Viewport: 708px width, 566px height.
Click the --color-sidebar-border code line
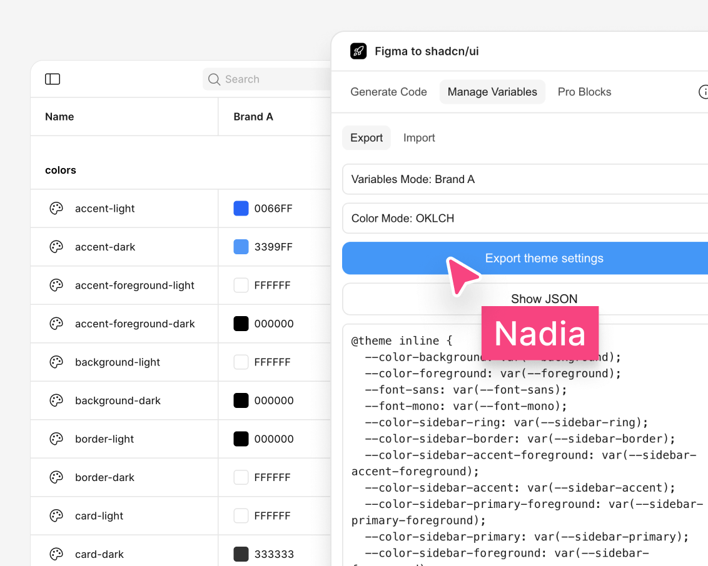coord(520,439)
